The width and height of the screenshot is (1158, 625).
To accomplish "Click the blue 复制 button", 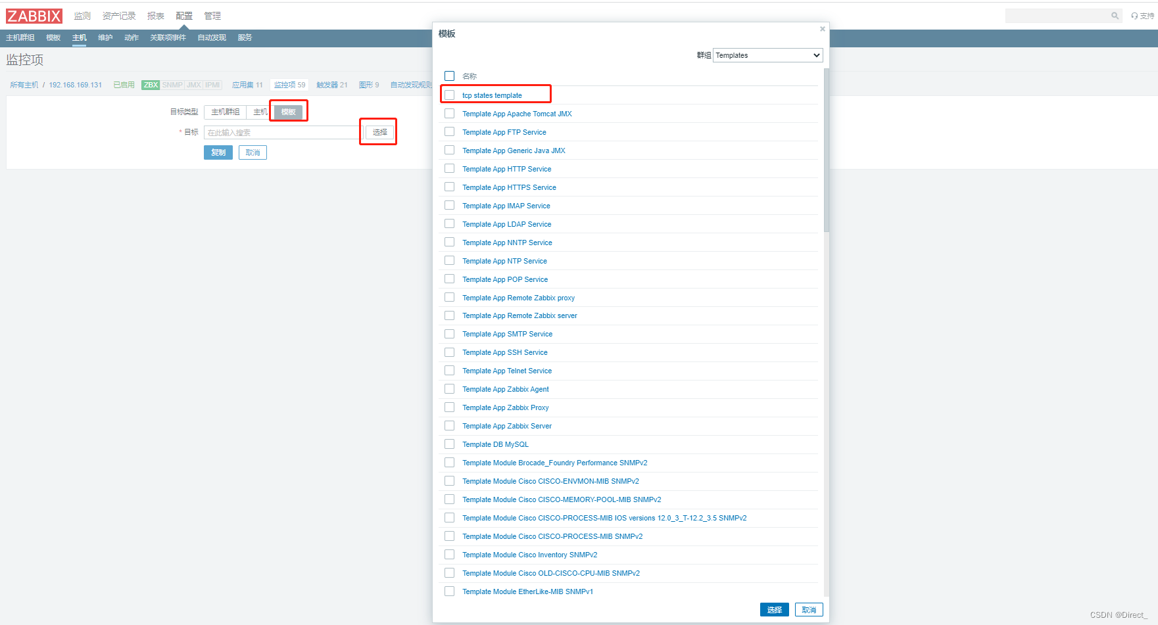I will (x=218, y=152).
